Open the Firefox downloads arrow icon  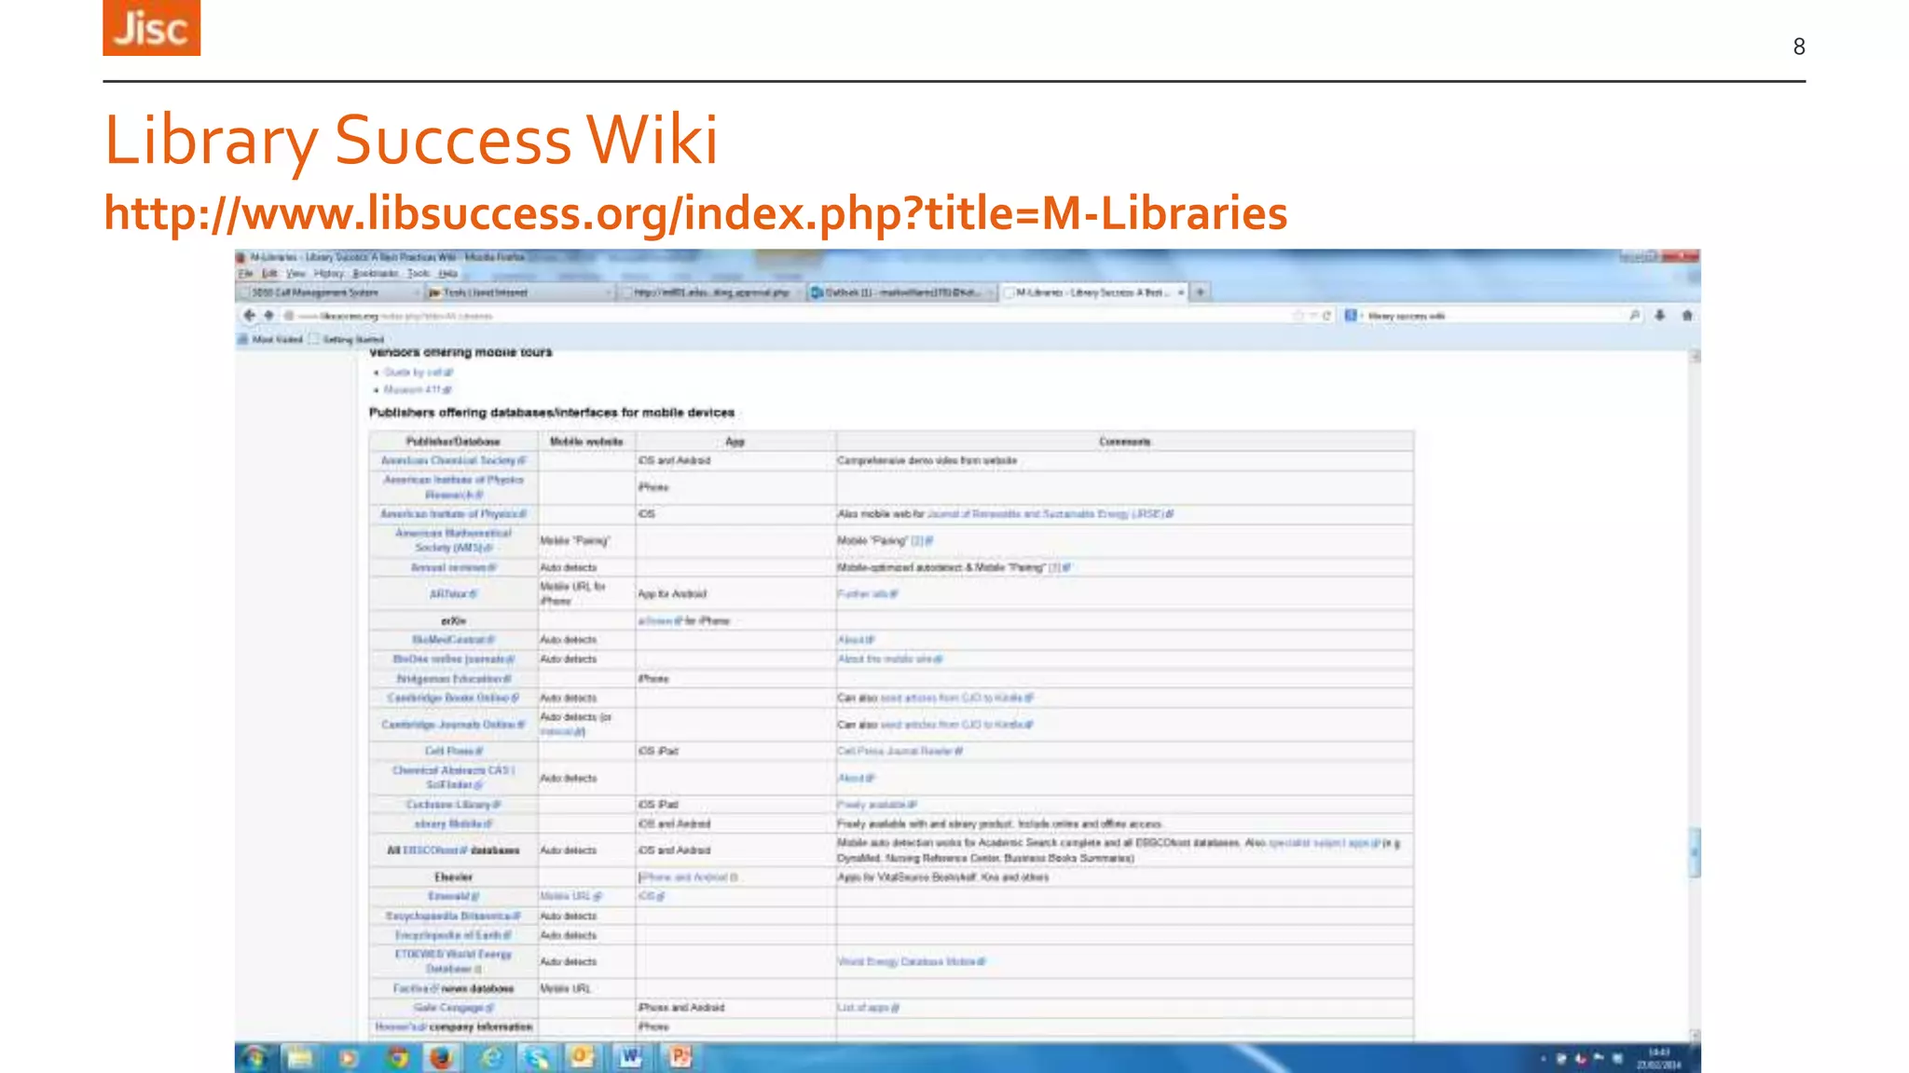[1660, 316]
